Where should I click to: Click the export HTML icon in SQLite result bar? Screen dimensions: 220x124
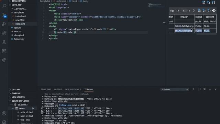tap(204, 11)
